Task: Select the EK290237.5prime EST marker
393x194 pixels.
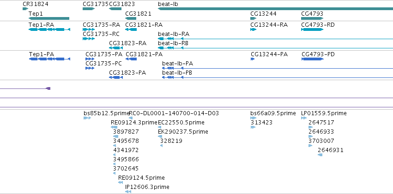Action: 160,136
